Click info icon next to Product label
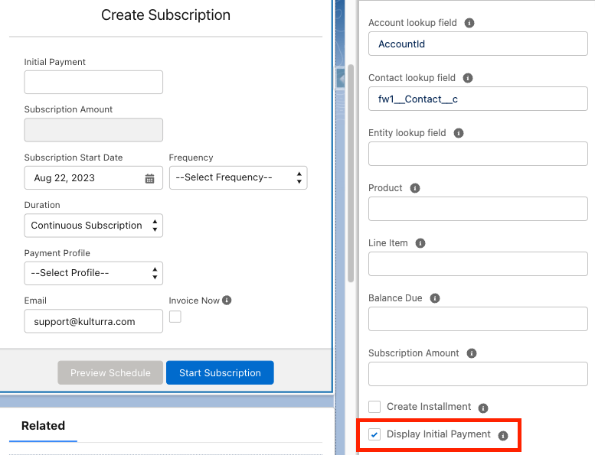595x455 pixels. tap(415, 188)
